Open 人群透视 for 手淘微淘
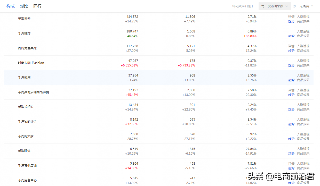Image resolution: width=320 pixels, height=186 pixels. pos(303,75)
